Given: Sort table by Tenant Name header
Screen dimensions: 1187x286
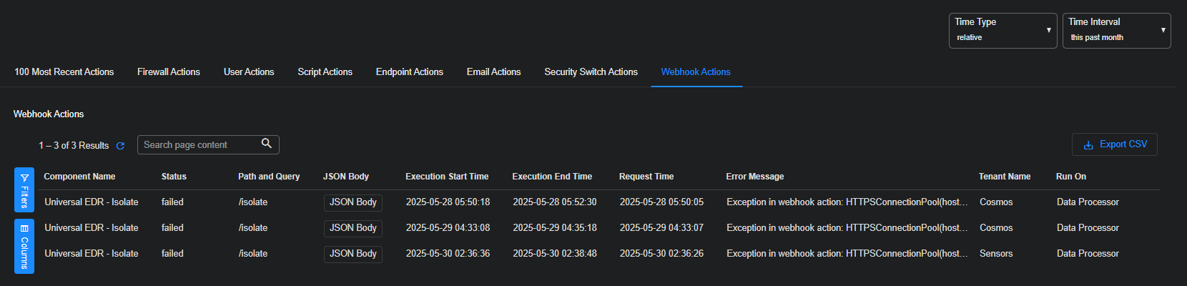Looking at the screenshot, I should 1004,177.
